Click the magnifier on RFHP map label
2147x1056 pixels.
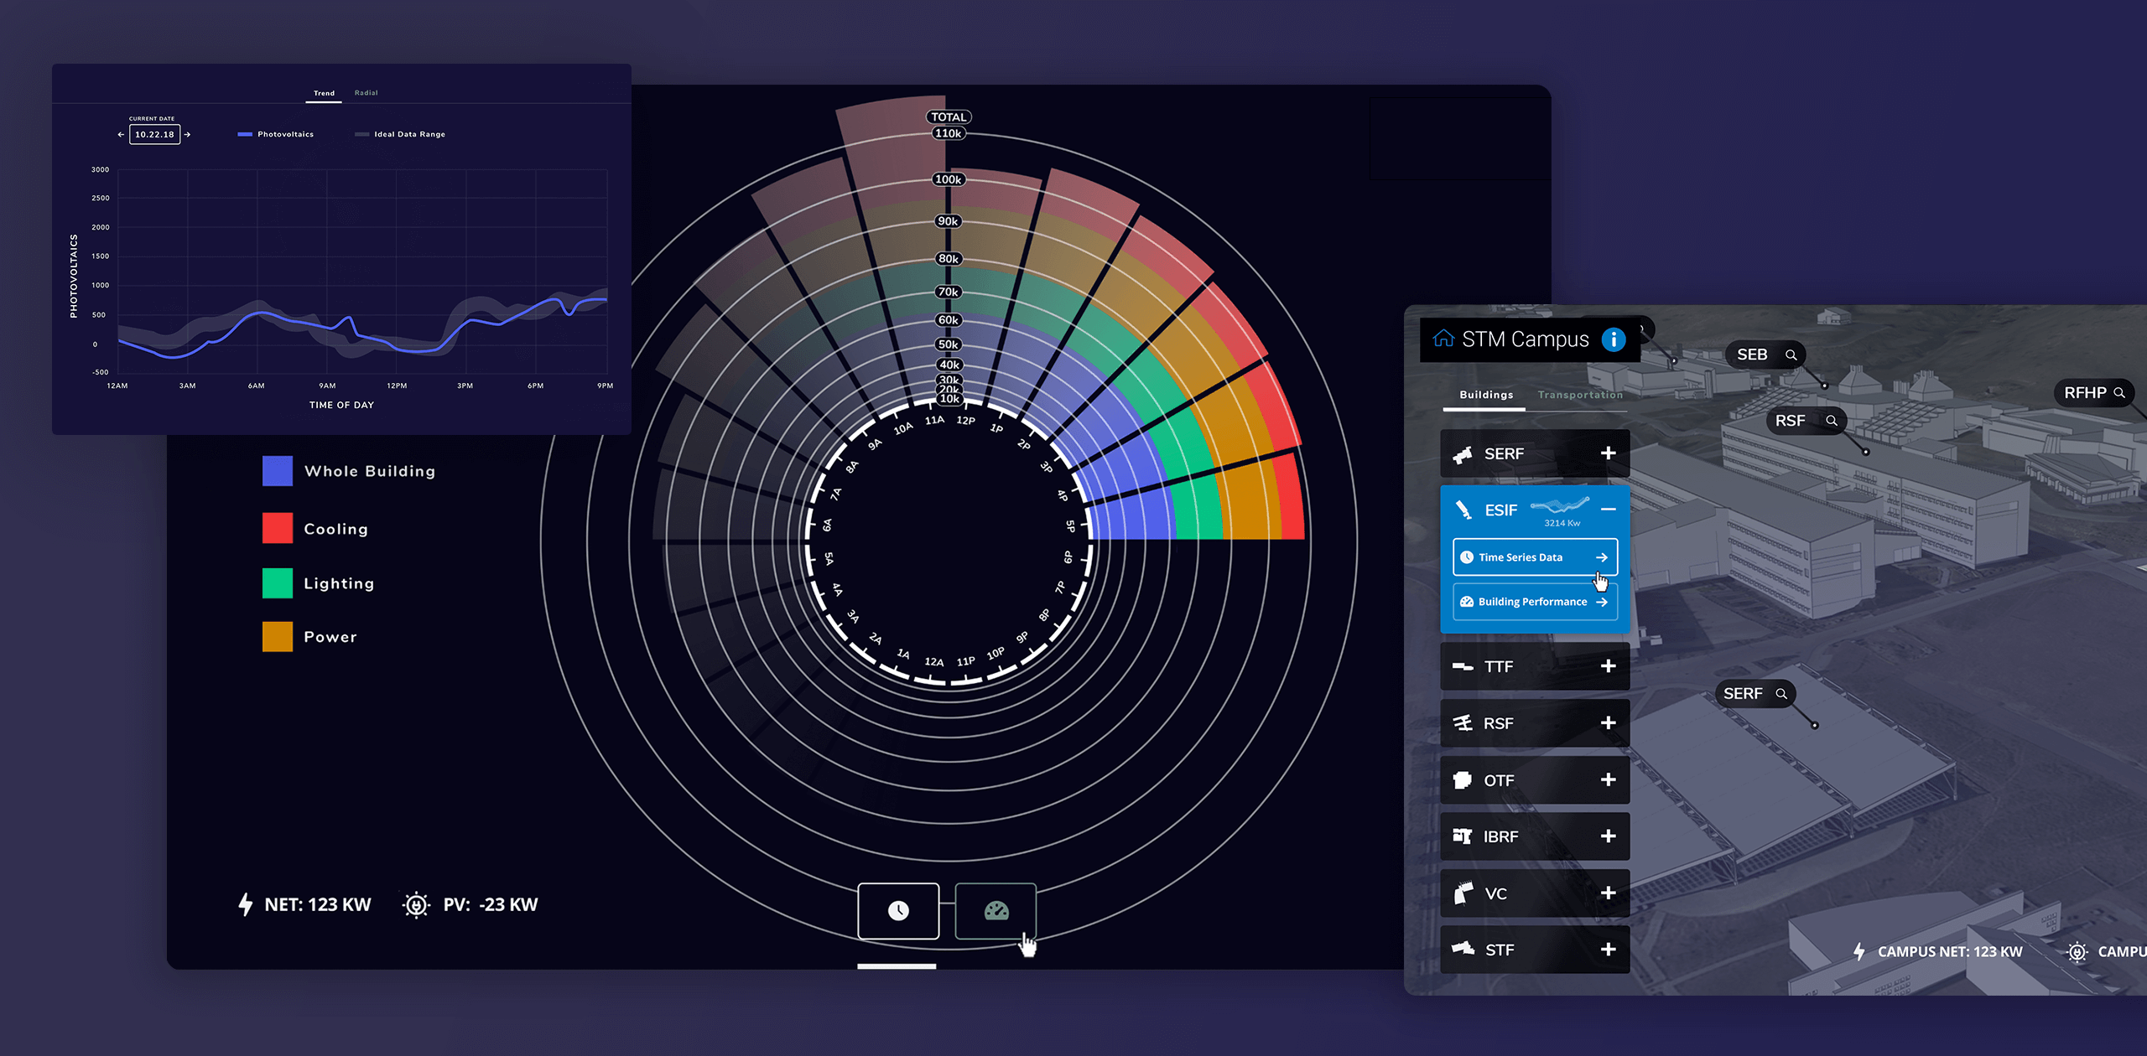coord(2119,392)
